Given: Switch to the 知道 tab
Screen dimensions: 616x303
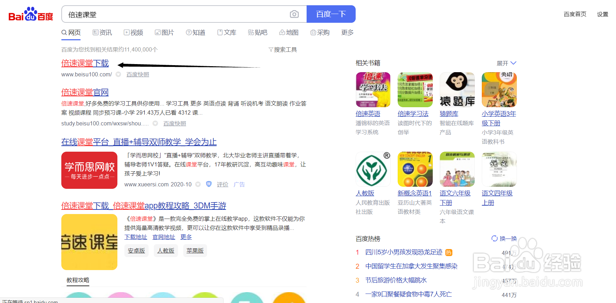Looking at the screenshot, I should pyautogui.click(x=196, y=33).
